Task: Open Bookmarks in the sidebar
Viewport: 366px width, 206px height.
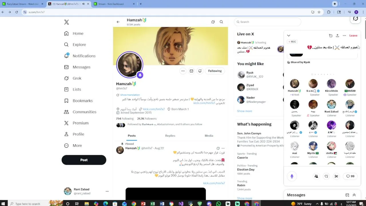Action: coord(79,101)
